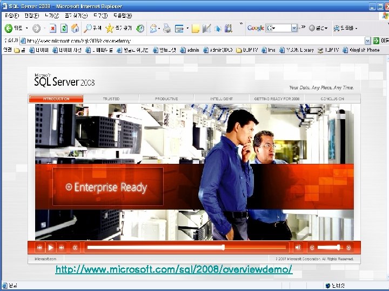This screenshot has height=291, width=389.
Task: Click the page icon at the start of the address bar
Action: [23, 40]
